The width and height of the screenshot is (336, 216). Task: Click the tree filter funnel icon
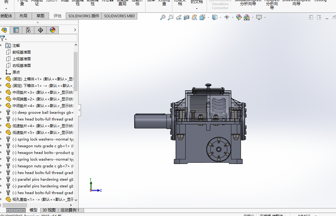point(2,39)
